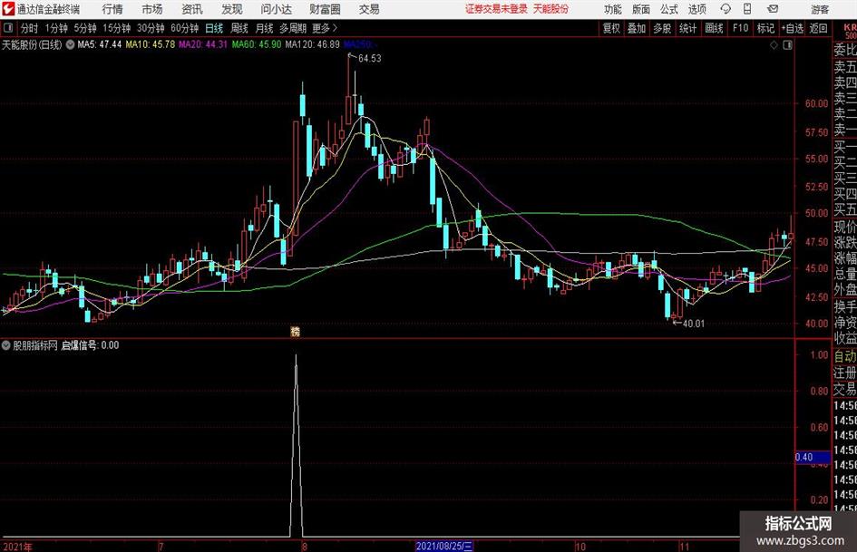This screenshot has width=857, height=552.
Task: Open the 行情 menu
Action: 112,9
